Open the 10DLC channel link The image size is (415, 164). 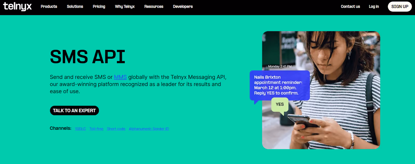point(80,129)
